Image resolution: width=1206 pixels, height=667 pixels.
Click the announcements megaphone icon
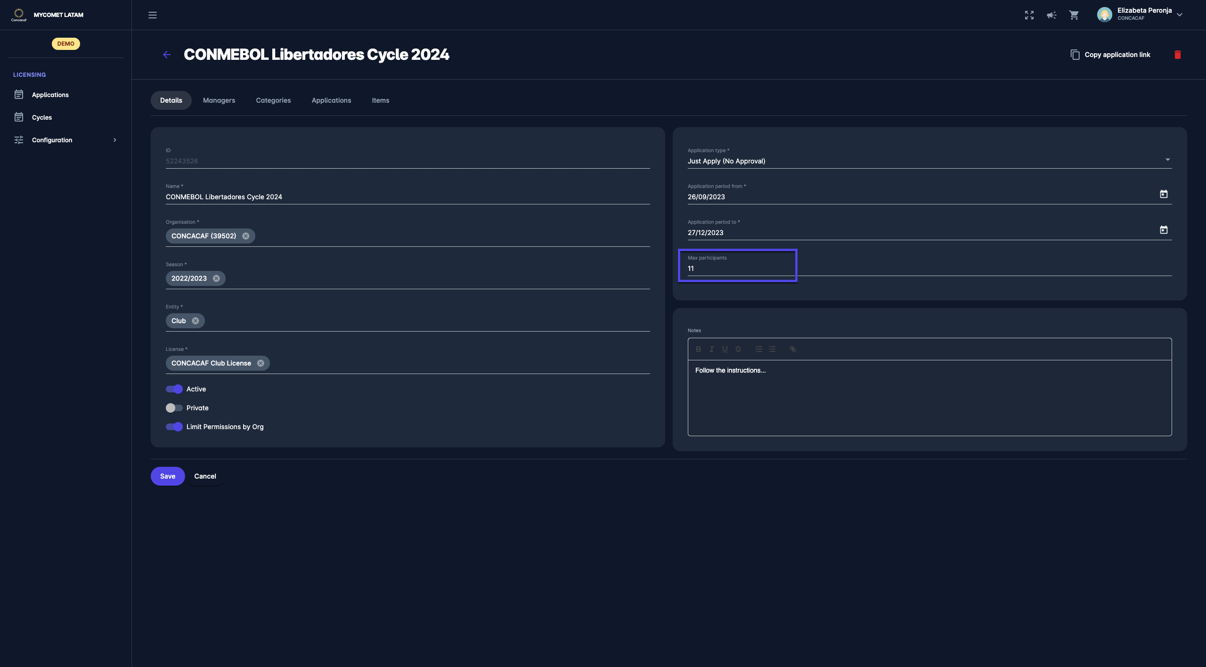pos(1051,15)
